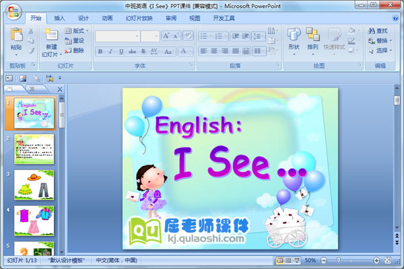Toggle Bold formatting
This screenshot has width=404, height=269.
coord(100,52)
